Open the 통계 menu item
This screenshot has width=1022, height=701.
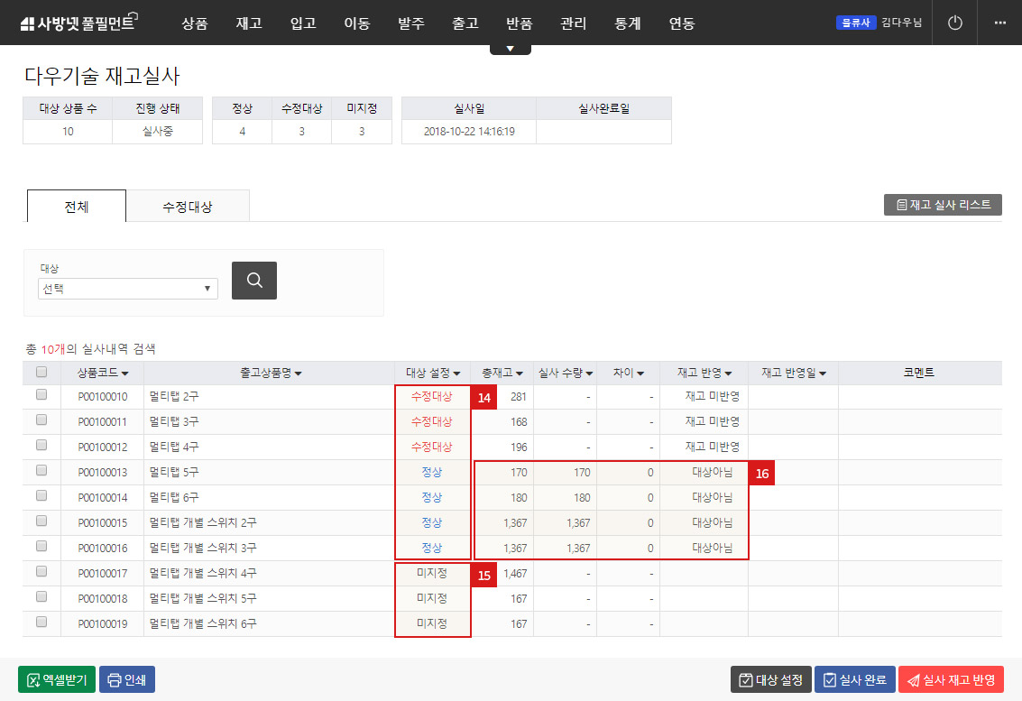click(x=627, y=24)
